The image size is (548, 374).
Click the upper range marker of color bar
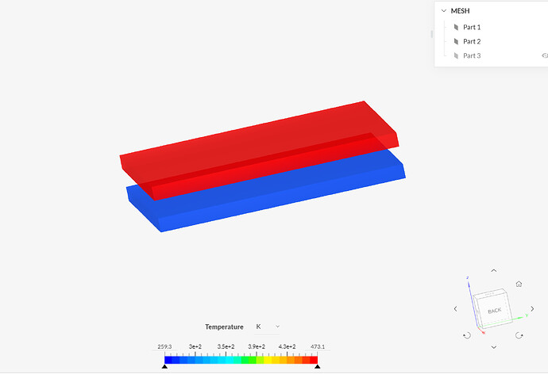[318, 366]
